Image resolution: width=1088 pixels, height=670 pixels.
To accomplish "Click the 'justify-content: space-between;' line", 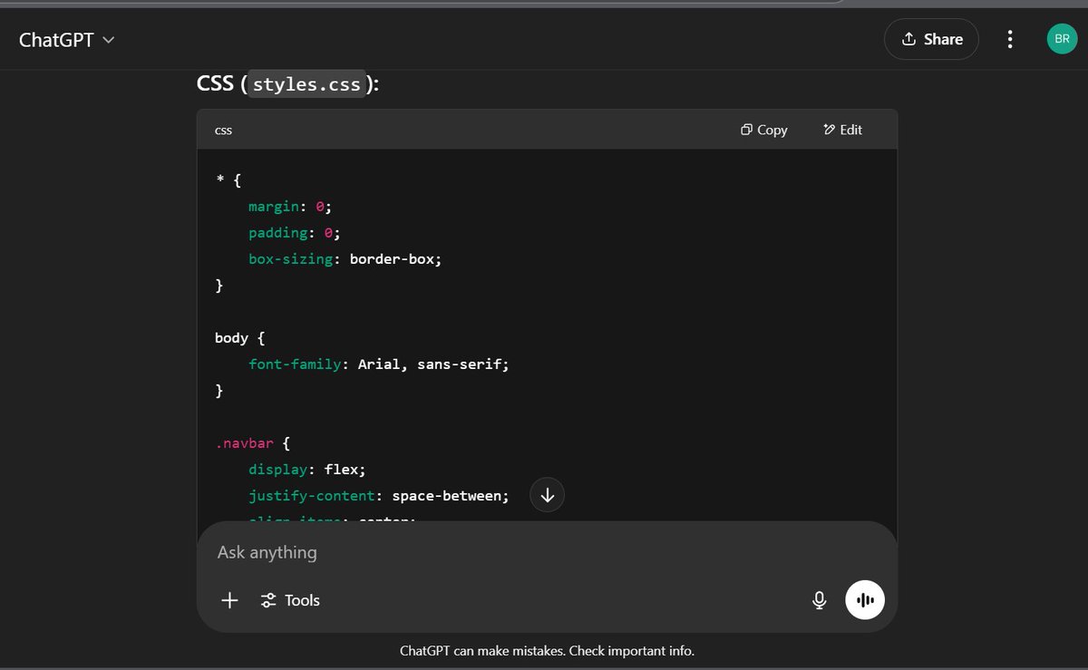I will click(x=379, y=496).
